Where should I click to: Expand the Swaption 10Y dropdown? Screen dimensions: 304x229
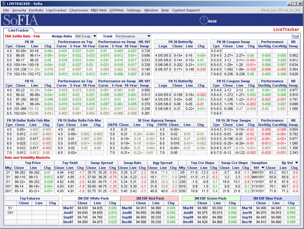click(x=262, y=167)
